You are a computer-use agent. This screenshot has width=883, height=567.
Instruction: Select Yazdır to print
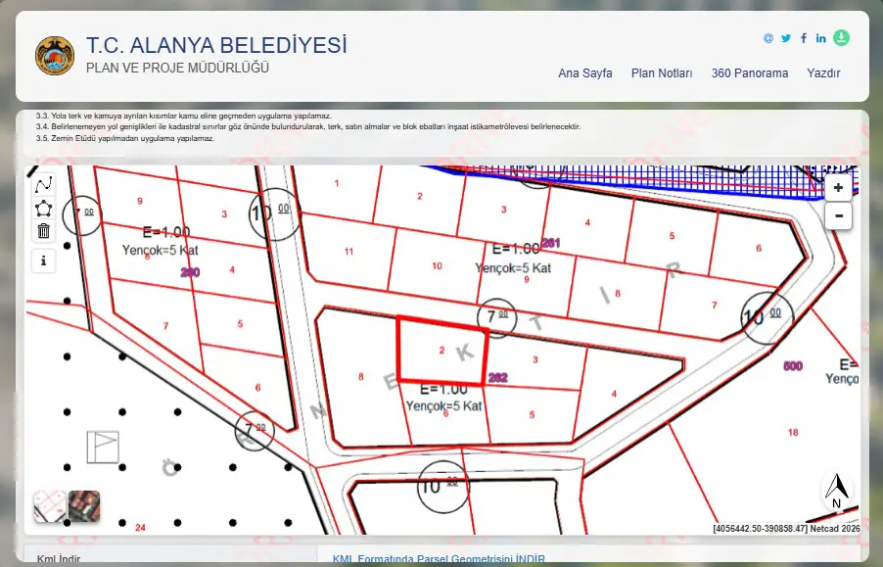(x=823, y=73)
